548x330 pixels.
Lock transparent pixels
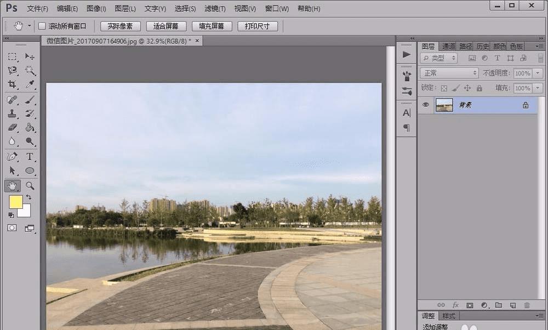pos(444,88)
